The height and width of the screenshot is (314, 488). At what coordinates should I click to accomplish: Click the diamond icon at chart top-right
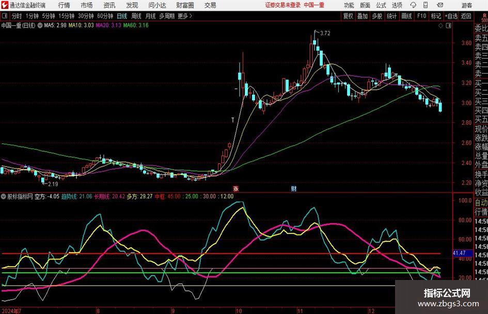coord(440,26)
